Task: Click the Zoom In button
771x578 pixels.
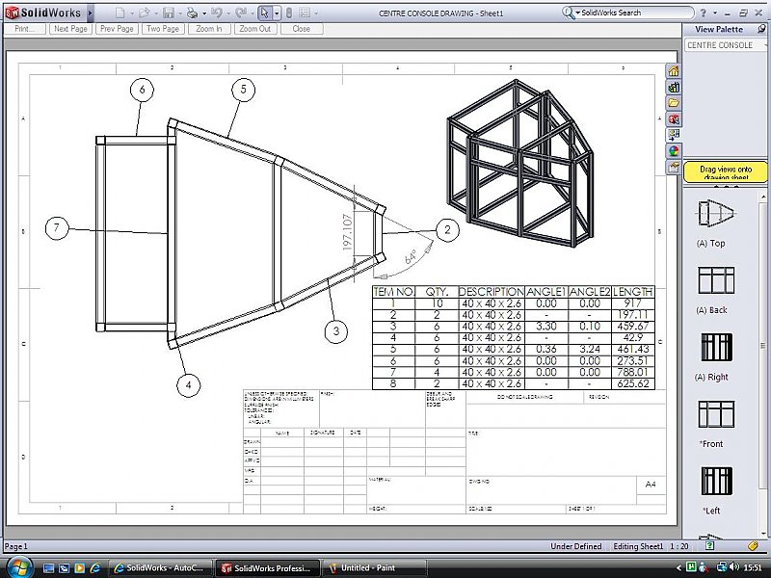Action: 209,29
